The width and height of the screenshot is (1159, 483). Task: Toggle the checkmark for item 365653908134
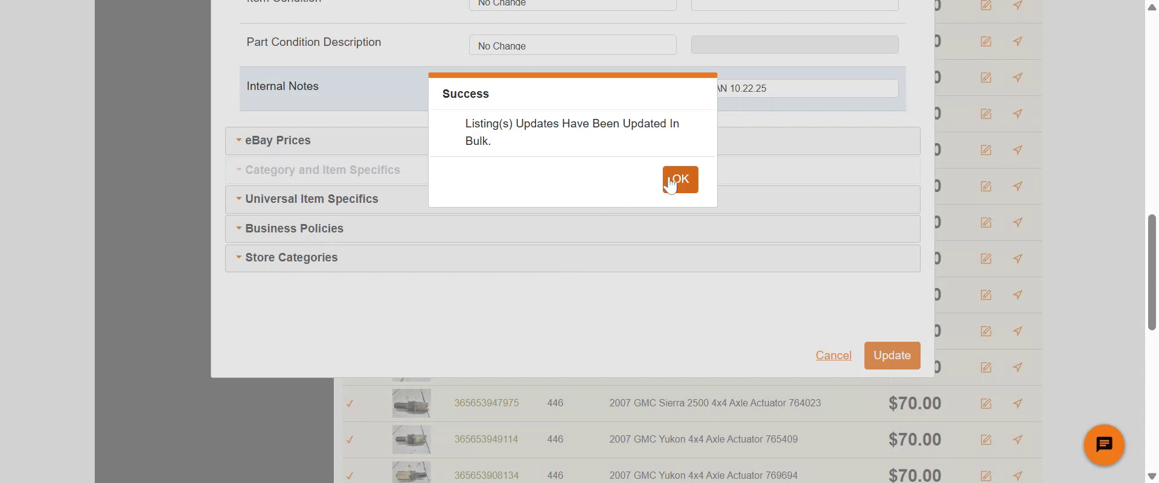click(350, 476)
